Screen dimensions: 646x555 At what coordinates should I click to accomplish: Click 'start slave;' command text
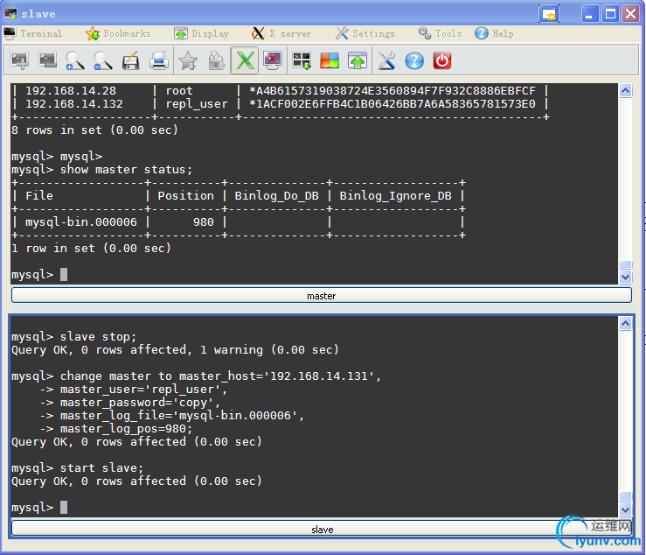(x=101, y=468)
